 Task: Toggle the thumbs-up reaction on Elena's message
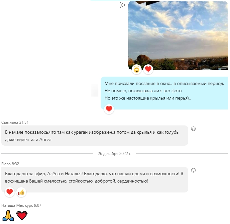(x=21, y=192)
